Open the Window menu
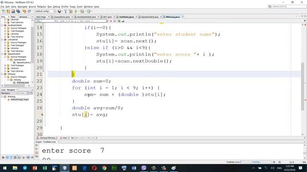The image size is (307, 172). [x=88, y=7]
